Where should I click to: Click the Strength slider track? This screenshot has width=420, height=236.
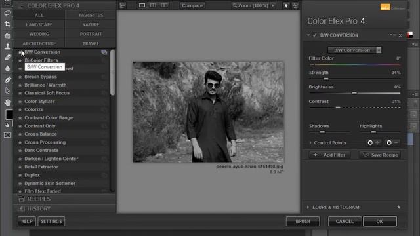click(x=354, y=79)
